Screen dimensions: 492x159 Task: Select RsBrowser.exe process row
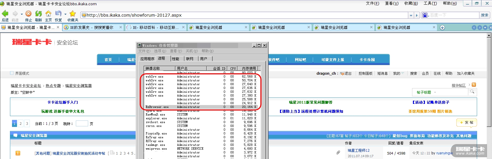(201, 107)
